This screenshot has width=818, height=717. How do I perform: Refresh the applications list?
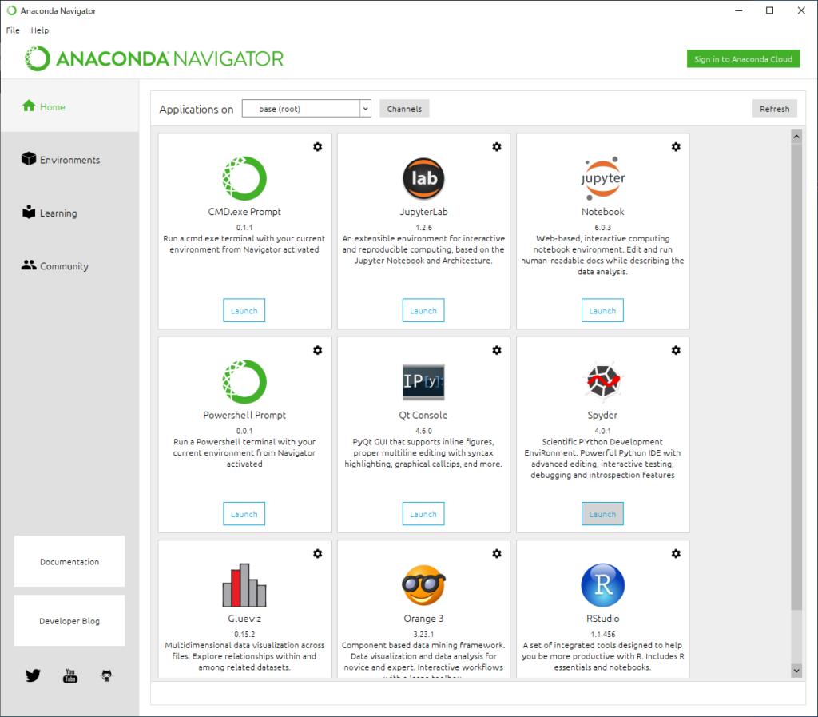click(x=775, y=109)
